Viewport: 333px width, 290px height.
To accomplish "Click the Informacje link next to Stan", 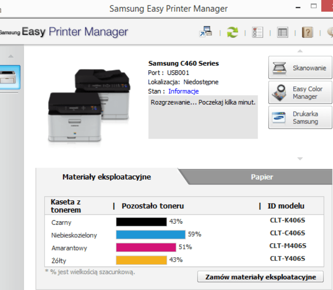I will point(183,91).
